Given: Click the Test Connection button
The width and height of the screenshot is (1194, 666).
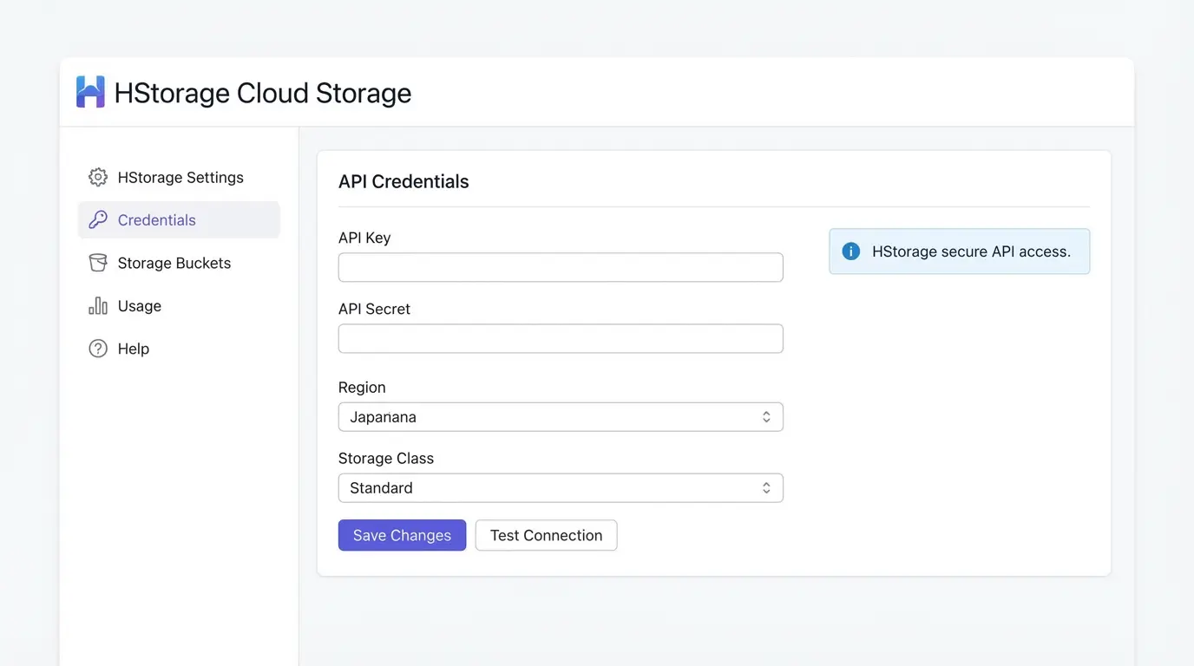Looking at the screenshot, I should (x=545, y=535).
